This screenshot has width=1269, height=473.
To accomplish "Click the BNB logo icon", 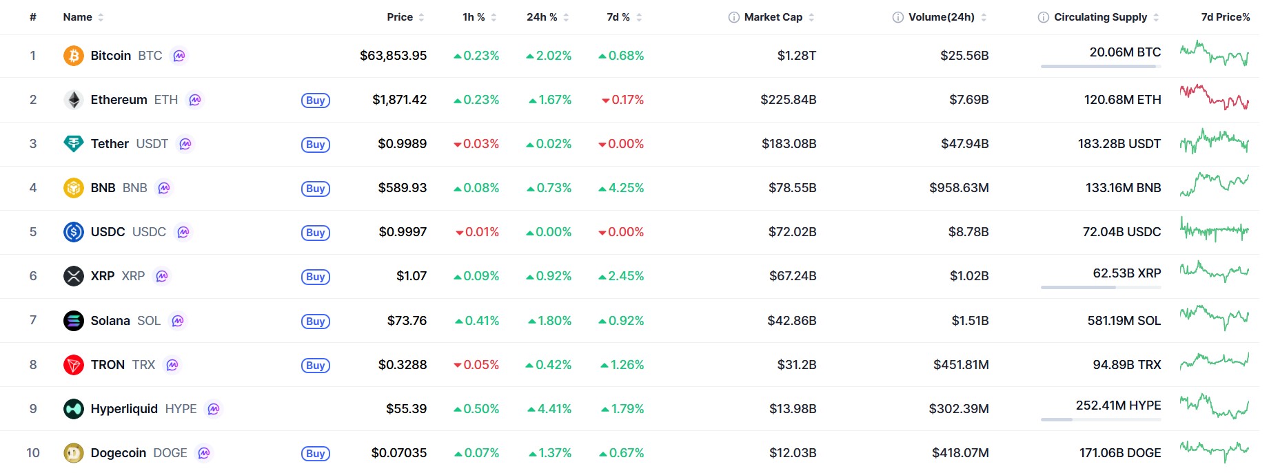I will point(74,188).
